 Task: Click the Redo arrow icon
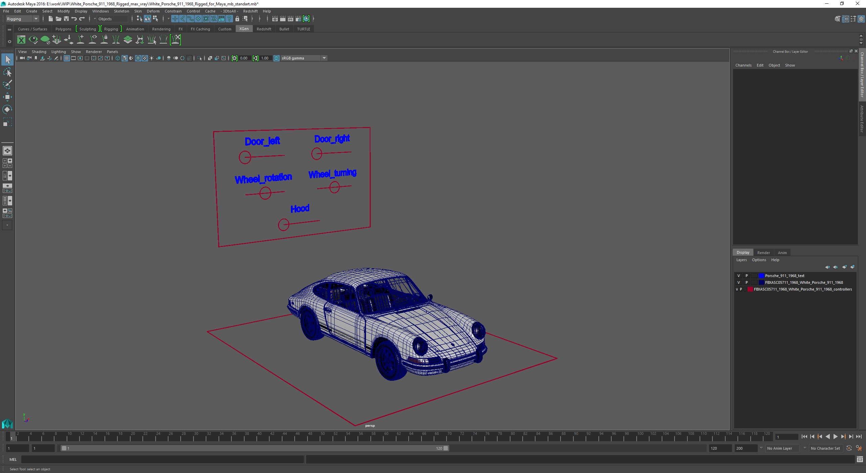(x=82, y=19)
